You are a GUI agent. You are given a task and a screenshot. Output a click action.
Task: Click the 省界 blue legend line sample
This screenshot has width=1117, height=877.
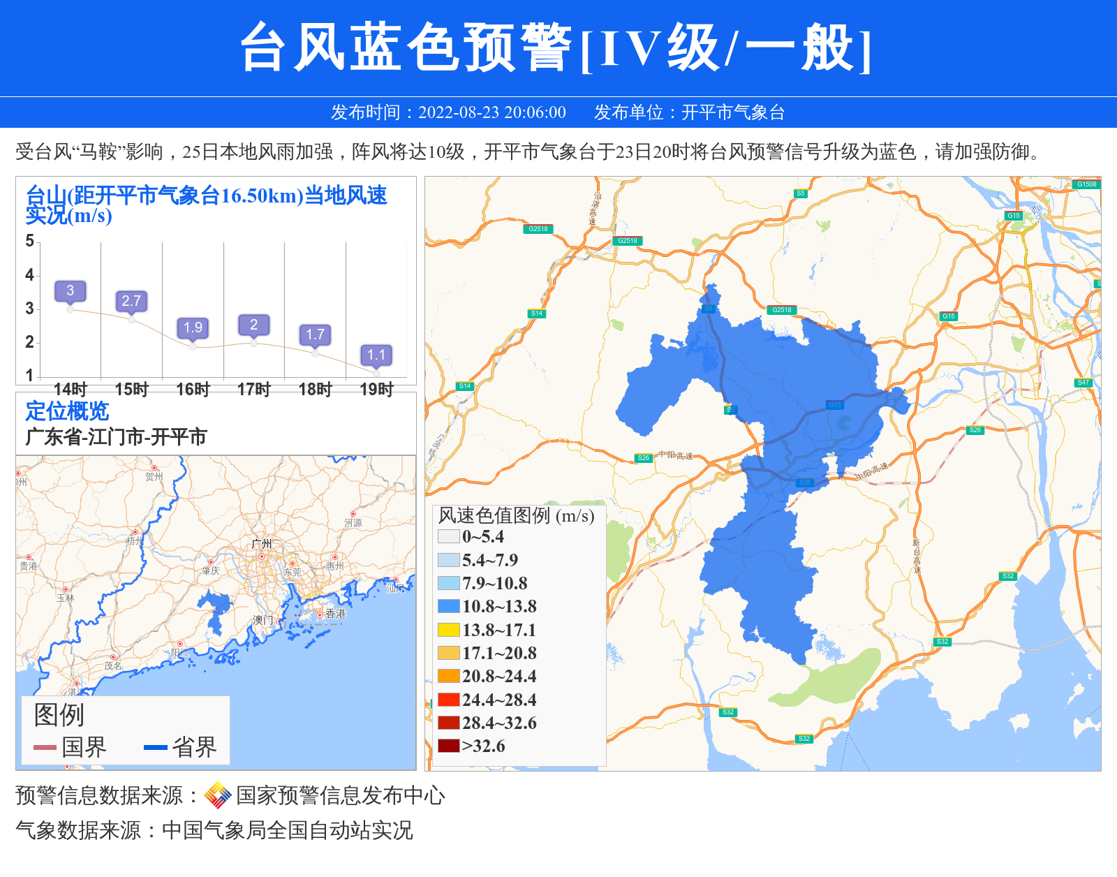coord(155,748)
